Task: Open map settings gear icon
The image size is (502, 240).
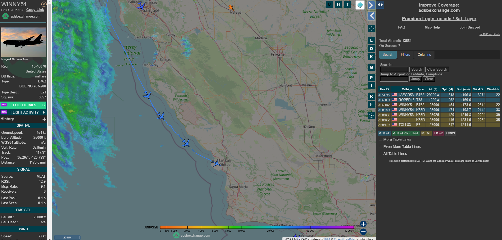Action: pos(371,28)
